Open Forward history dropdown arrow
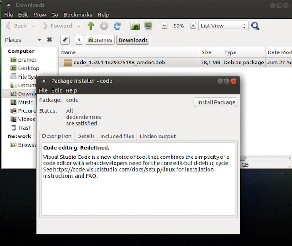 [x=79, y=26]
